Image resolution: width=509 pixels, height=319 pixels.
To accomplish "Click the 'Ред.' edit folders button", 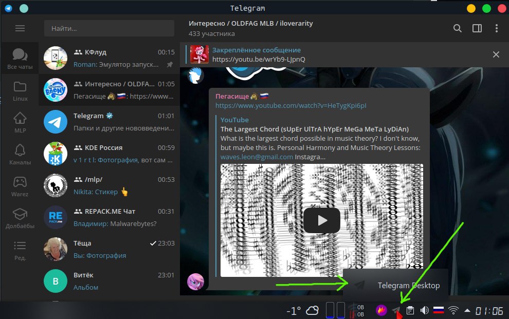I will point(20,250).
